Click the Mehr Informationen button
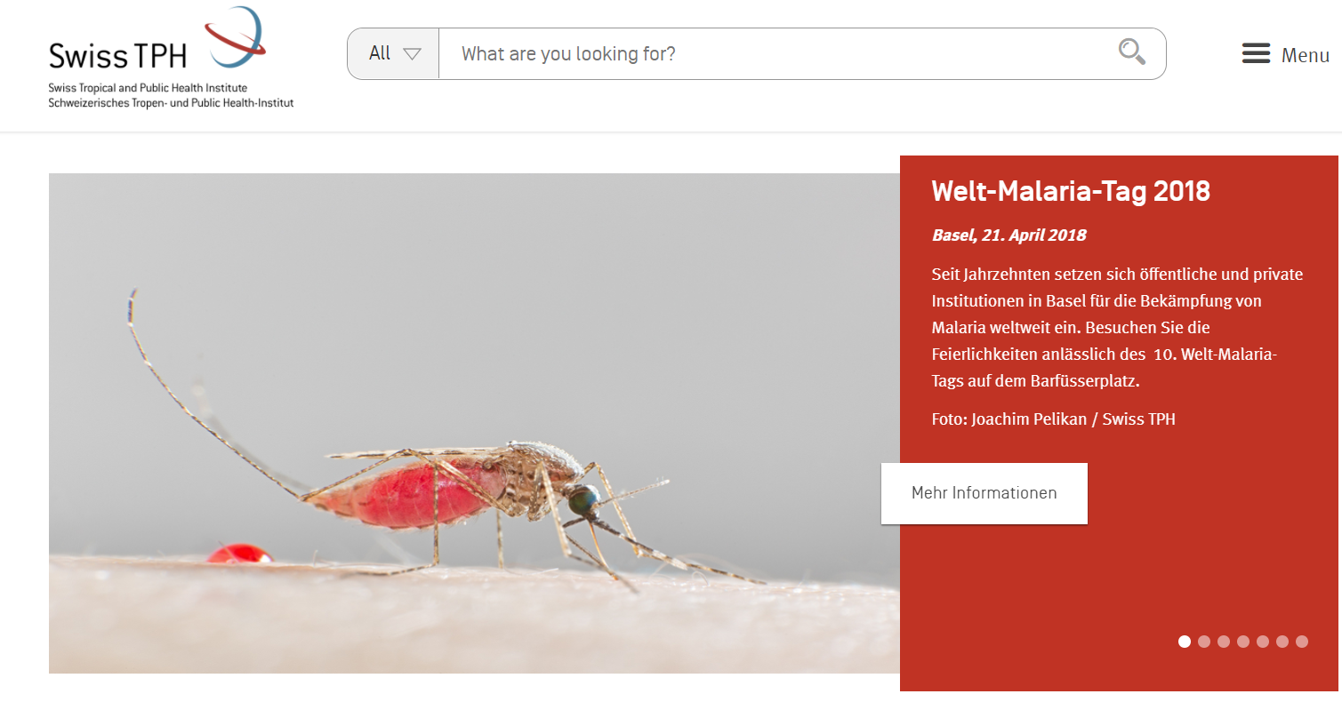This screenshot has width=1342, height=702. (x=984, y=493)
